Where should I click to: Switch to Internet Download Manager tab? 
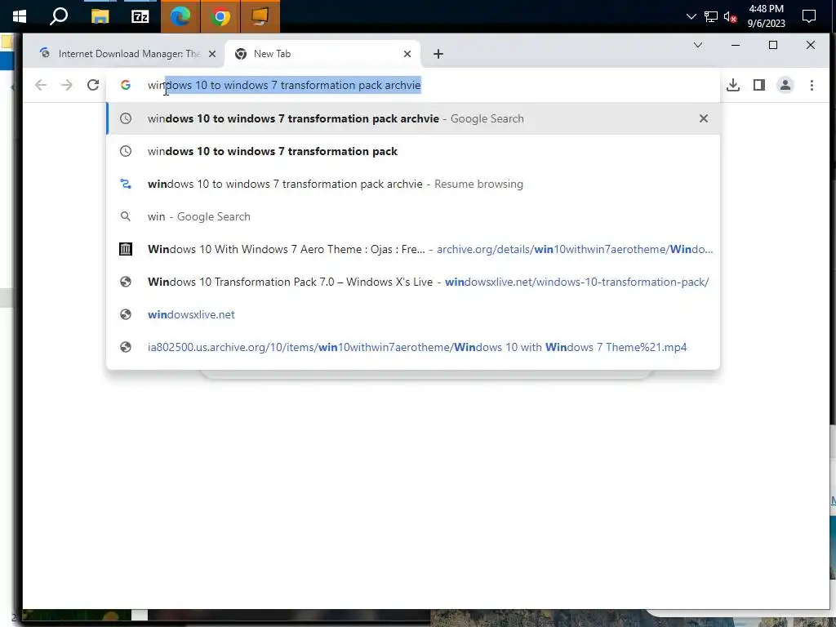[x=127, y=54]
